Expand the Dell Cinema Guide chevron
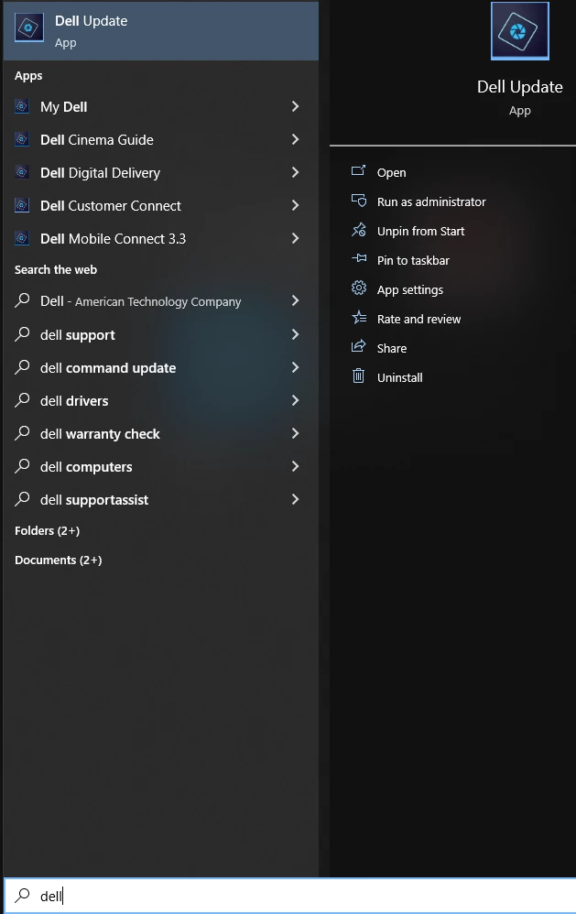Viewport: 576px width, 914px height. coord(295,140)
